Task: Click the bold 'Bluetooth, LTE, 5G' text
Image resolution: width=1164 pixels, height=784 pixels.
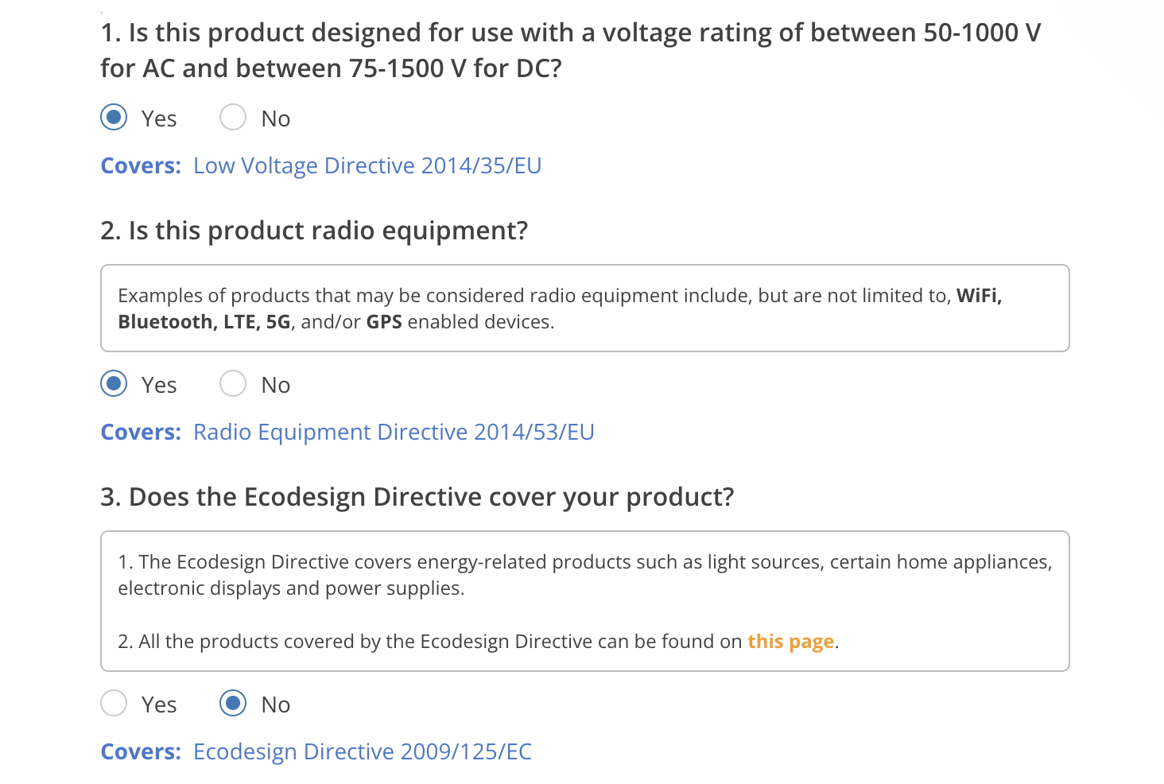Action: pyautogui.click(x=204, y=322)
